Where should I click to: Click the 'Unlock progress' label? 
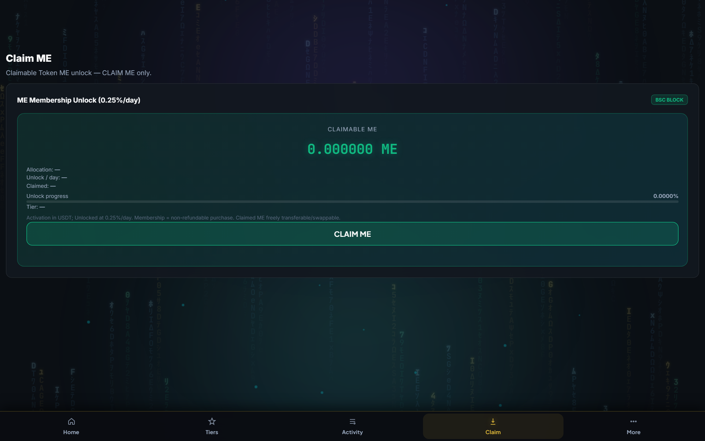(x=47, y=196)
